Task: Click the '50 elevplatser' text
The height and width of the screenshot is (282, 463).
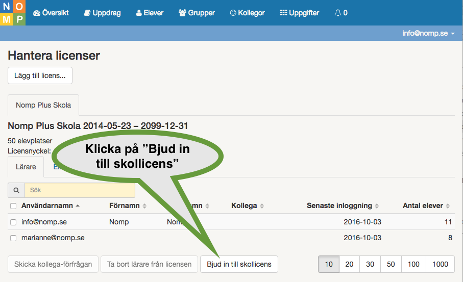Action: 30,141
